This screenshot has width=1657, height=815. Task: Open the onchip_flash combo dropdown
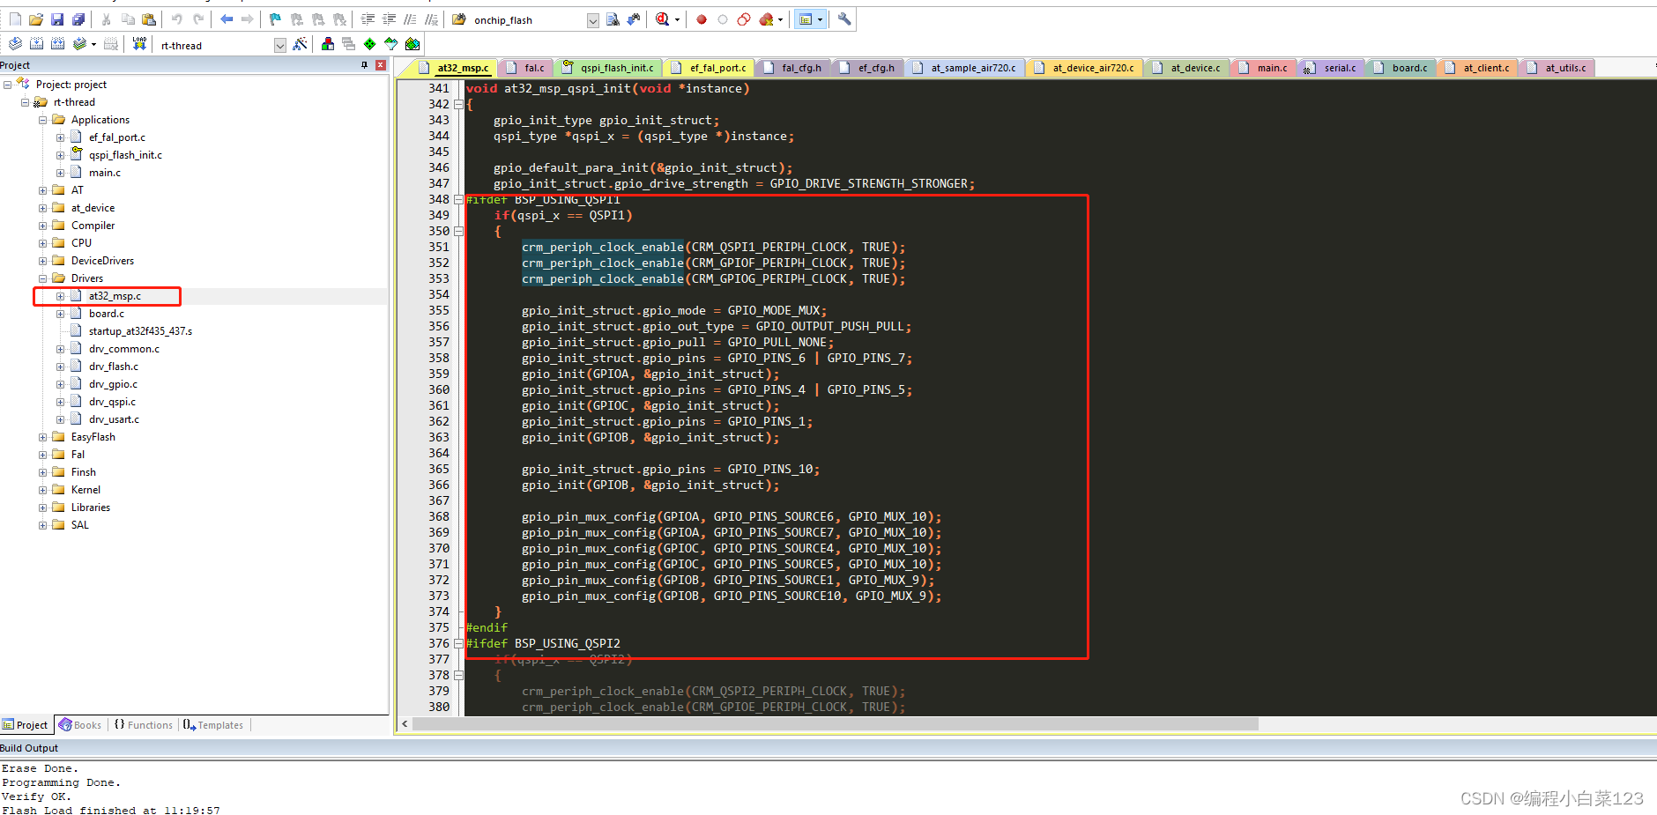tap(592, 19)
